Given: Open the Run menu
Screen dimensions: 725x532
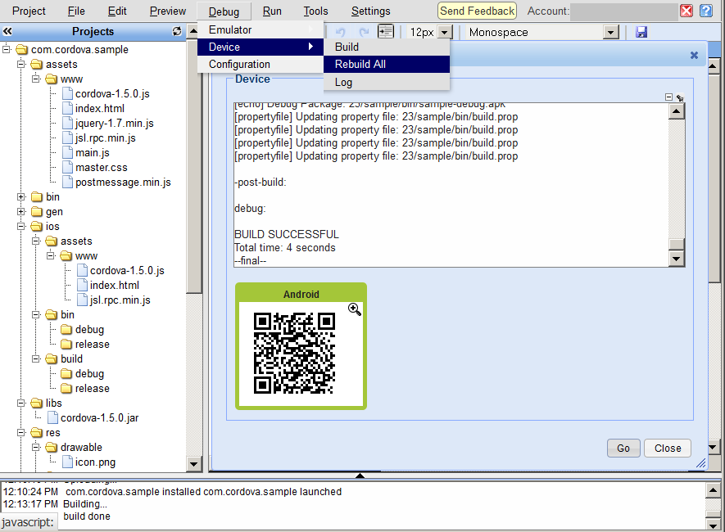Looking at the screenshot, I should 272,11.
